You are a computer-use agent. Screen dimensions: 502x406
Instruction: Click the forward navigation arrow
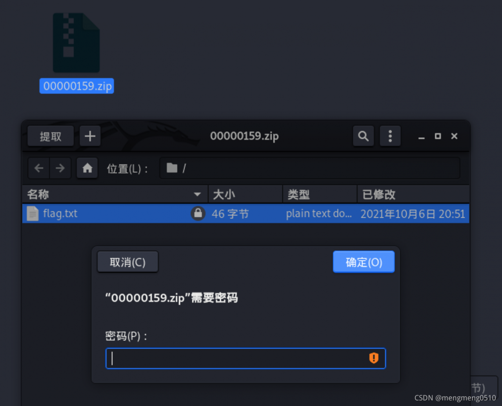(x=60, y=168)
